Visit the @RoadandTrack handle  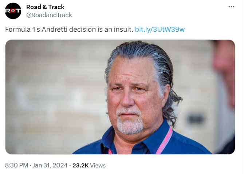tap(49, 15)
